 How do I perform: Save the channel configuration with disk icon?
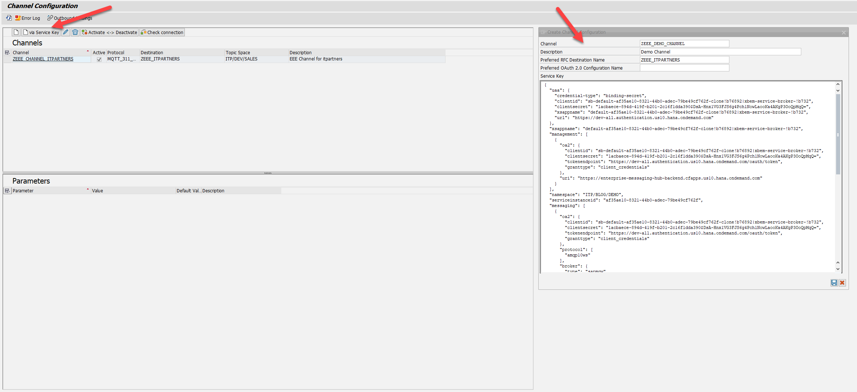click(x=834, y=282)
